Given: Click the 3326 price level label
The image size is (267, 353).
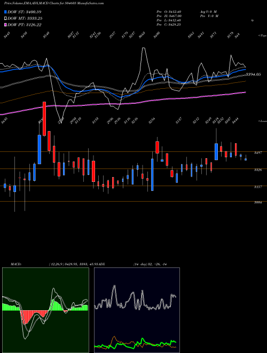Looking at the screenshot, I should (x=258, y=170).
